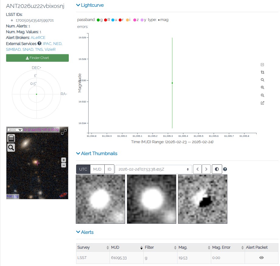Click the crop tool in lightcurve toolbar
The width and height of the screenshot is (280, 266).
[x=262, y=72]
